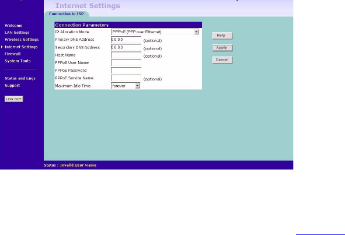Click the Apply button
345x235 pixels.
pos(222,48)
